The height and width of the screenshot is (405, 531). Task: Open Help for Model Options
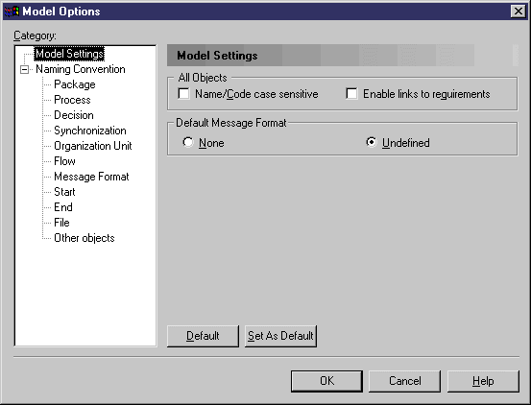click(483, 381)
